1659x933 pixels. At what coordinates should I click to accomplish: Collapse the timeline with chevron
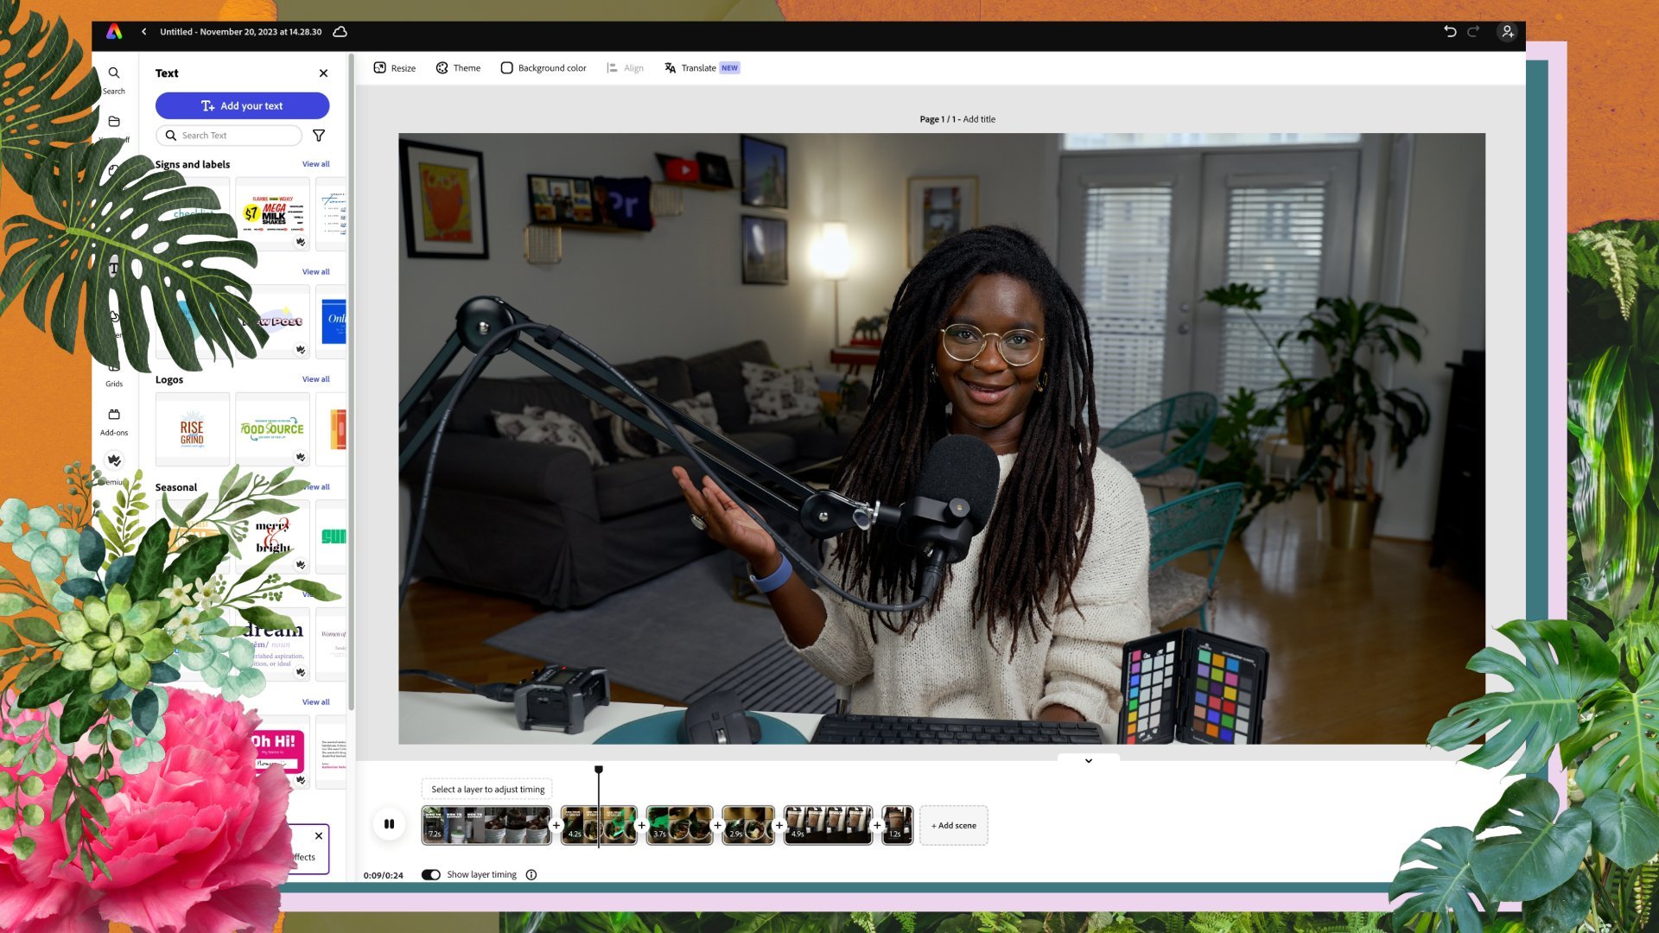coord(1089,760)
